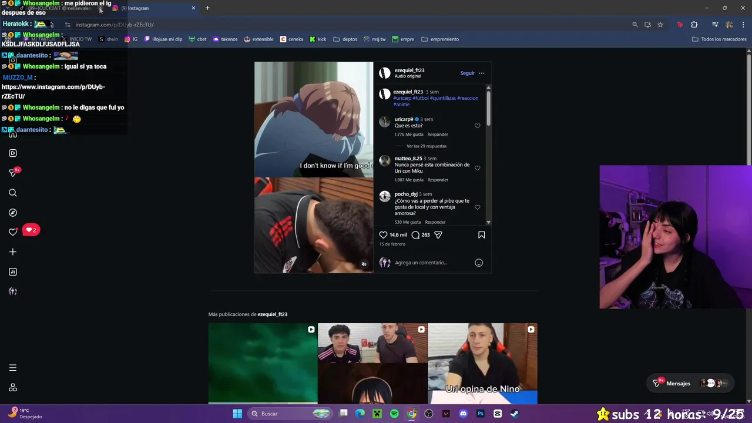Open the Explore compass icon

click(13, 213)
